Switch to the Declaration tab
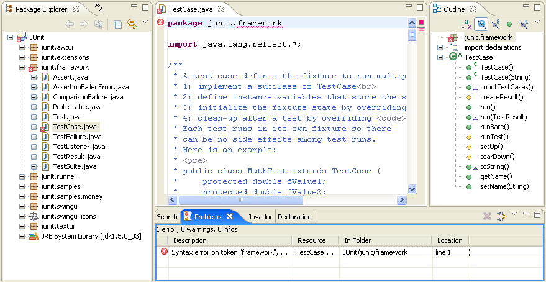The image size is (546, 282). click(x=294, y=217)
